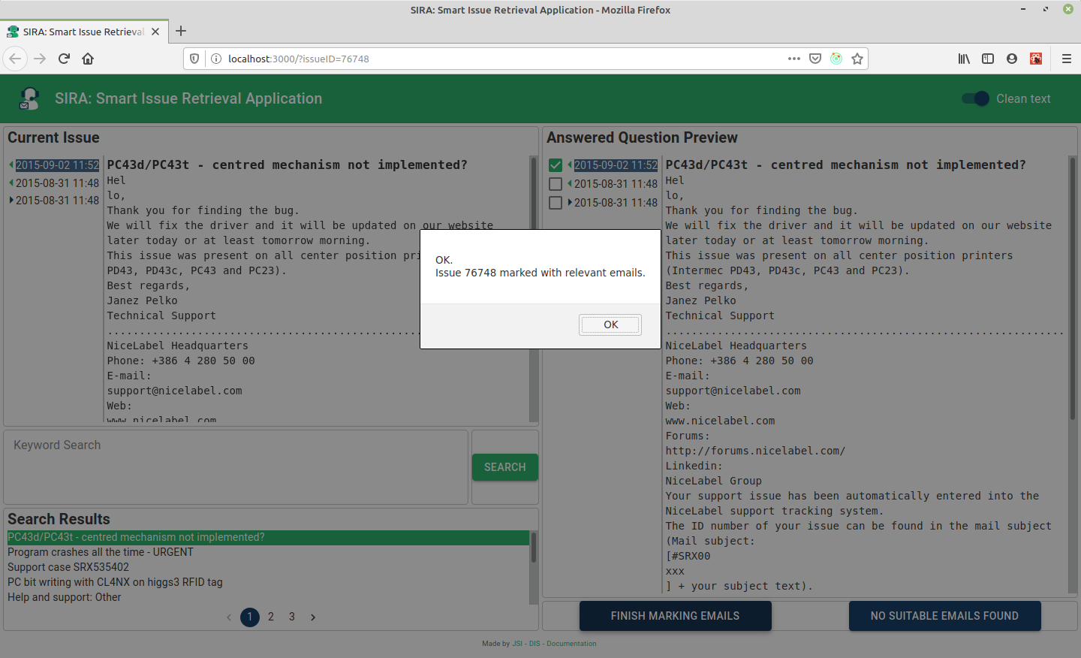Disable the Clean text toggle
Image resolution: width=1081 pixels, height=658 pixels.
[x=974, y=98]
